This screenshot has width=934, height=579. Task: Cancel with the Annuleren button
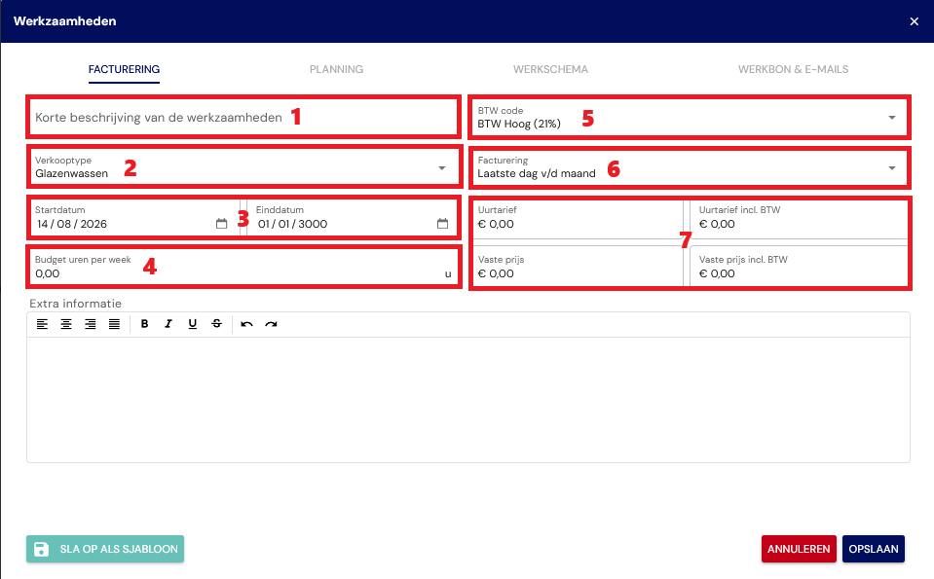coord(799,549)
